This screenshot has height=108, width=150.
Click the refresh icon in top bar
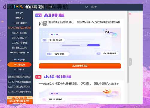[x=87, y=7]
